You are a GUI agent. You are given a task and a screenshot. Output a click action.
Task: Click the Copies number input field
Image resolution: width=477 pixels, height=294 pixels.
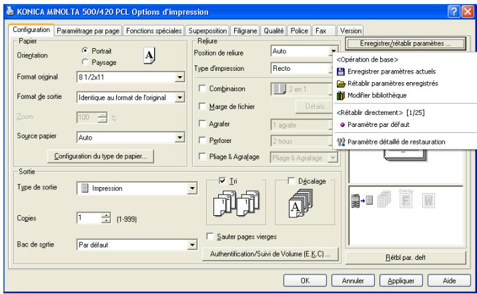[89, 218]
